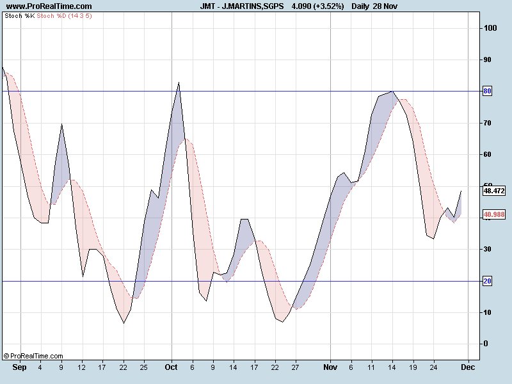Click the Nov month label on axis
Screen dimensions: 512x384
330,367
